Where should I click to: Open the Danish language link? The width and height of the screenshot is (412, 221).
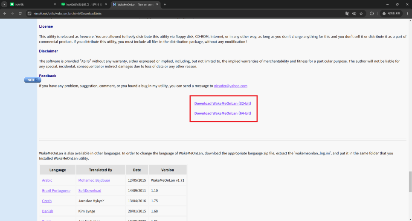point(48,211)
